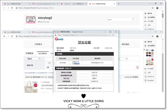Click share icon in top window sidebar
Screen dimensions: 167x110
(x=145, y=25)
